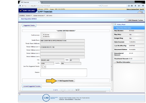This screenshot has width=146, height=103.
Task: Click the Country field showing USA
Action: 71,64
